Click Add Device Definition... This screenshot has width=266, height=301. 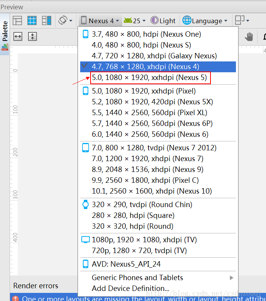(x=158, y=289)
